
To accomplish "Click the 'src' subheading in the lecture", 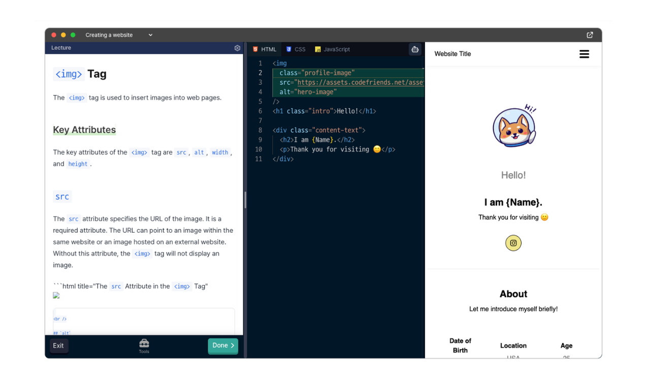I will tap(62, 197).
